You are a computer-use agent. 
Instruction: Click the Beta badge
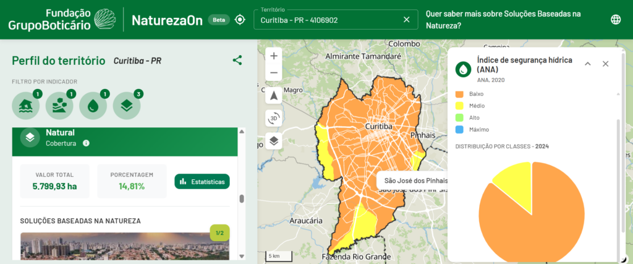[219, 20]
